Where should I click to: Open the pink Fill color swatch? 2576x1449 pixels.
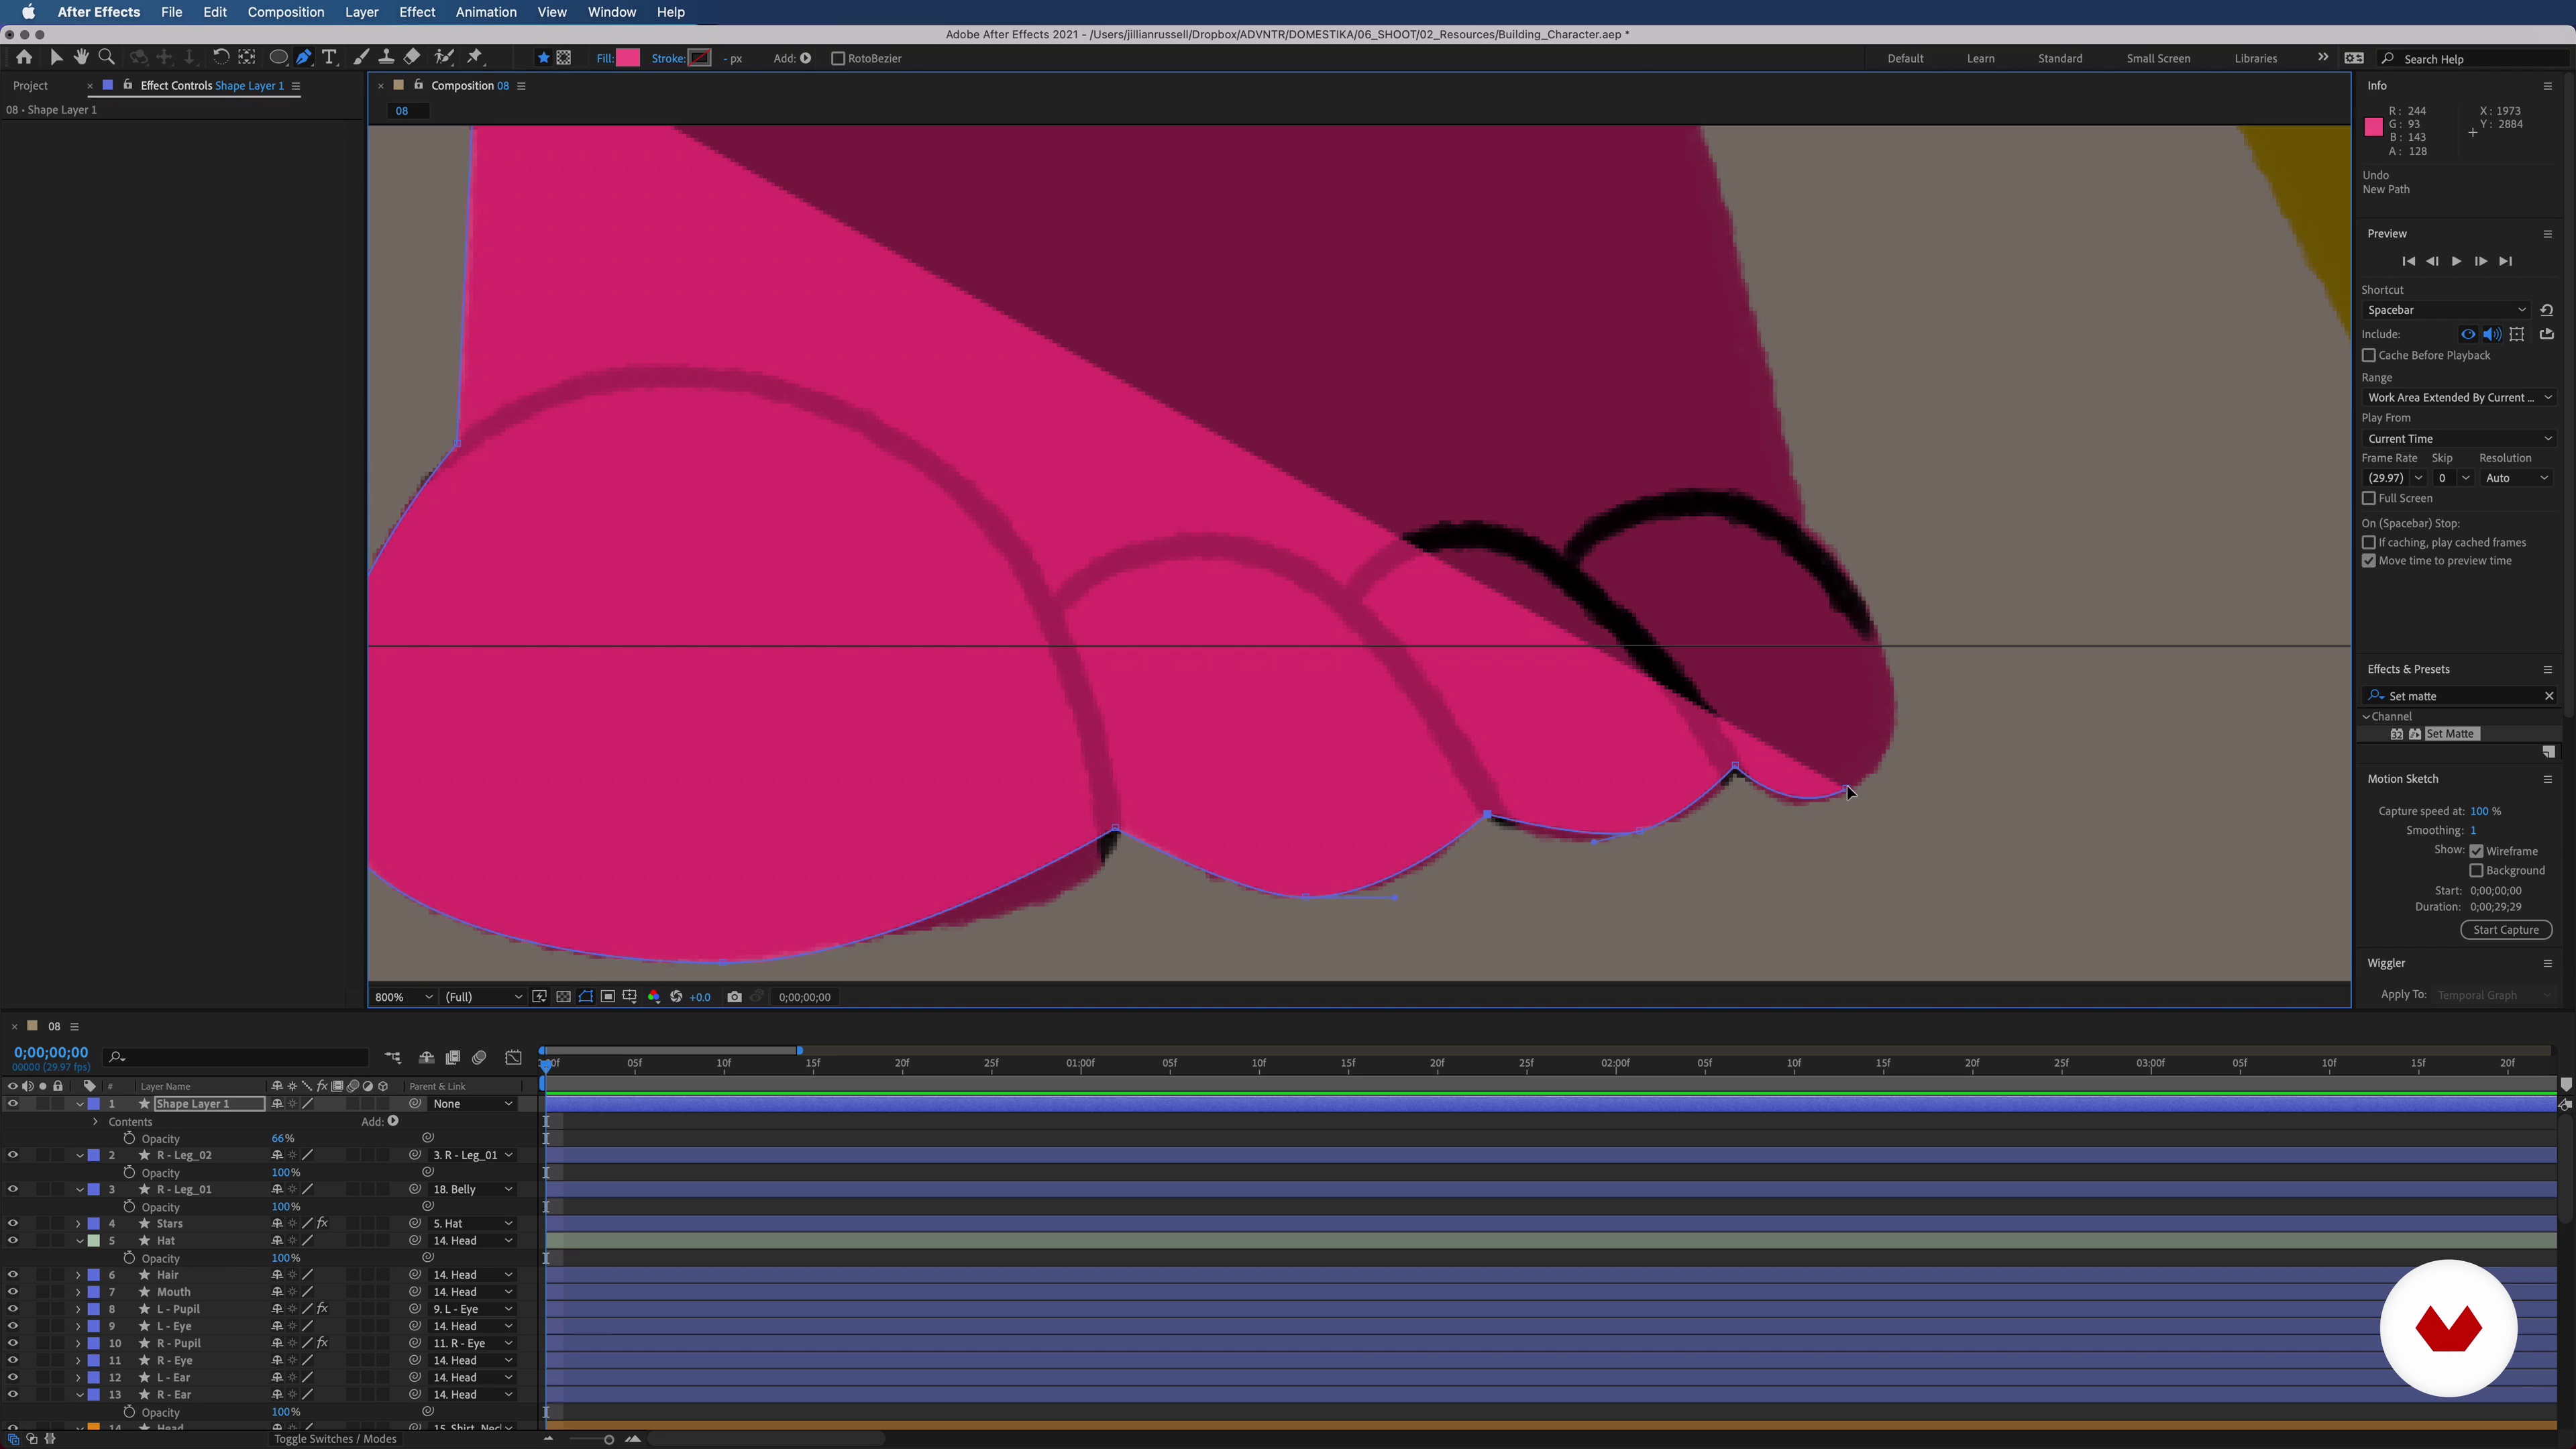coord(628,58)
